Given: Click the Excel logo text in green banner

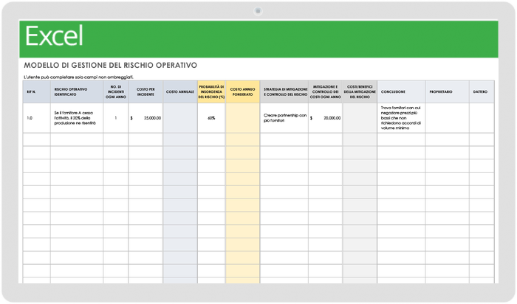Looking at the screenshot, I should 54,36.
